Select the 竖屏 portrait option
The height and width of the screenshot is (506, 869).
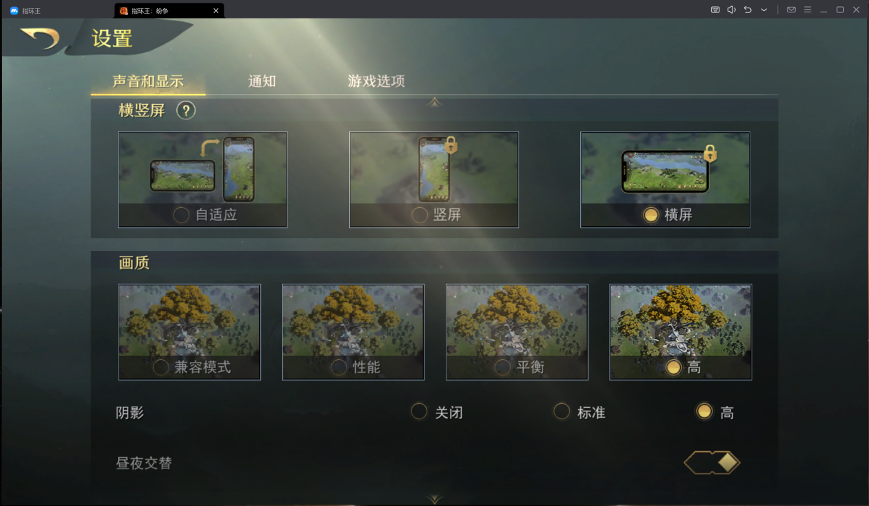[x=434, y=180]
